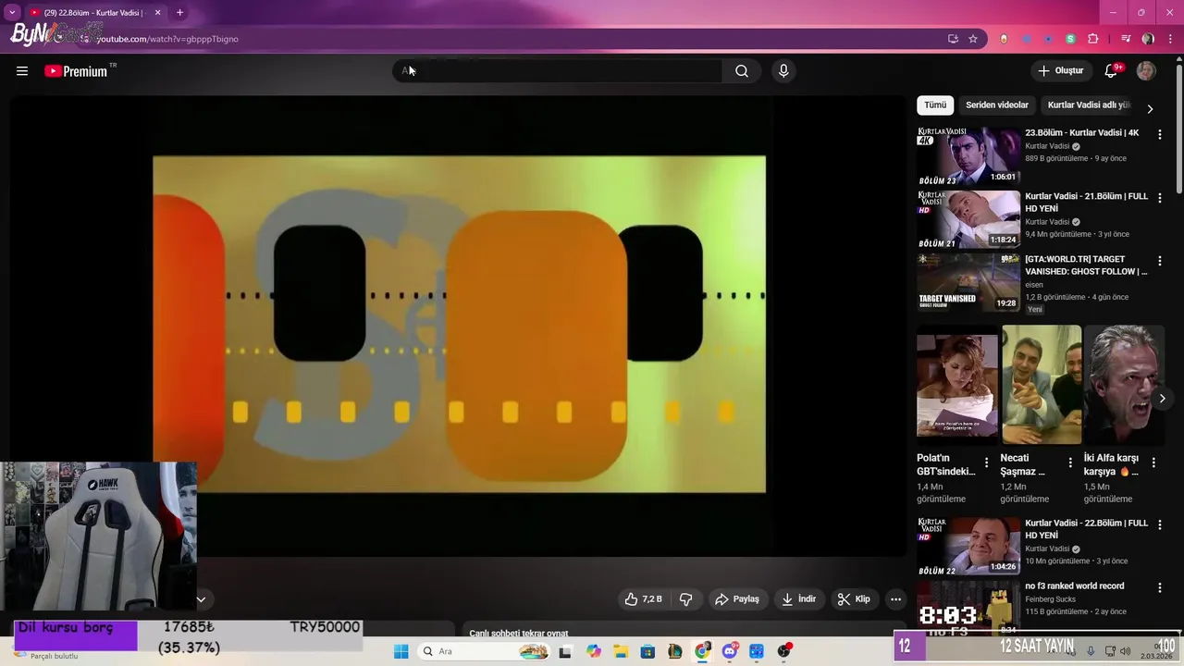Screen dimensions: 1184x666
Task: Share the video with Paylaş
Action: click(737, 599)
